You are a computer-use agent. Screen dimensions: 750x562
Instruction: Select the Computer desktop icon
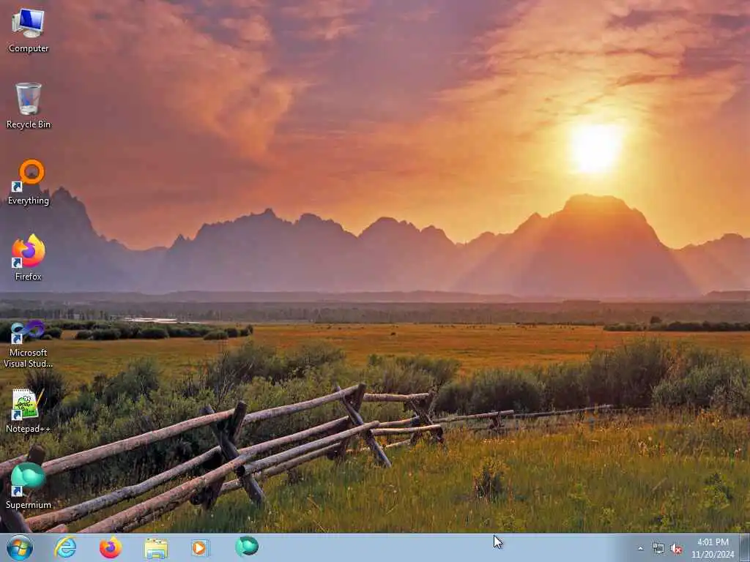point(29,31)
